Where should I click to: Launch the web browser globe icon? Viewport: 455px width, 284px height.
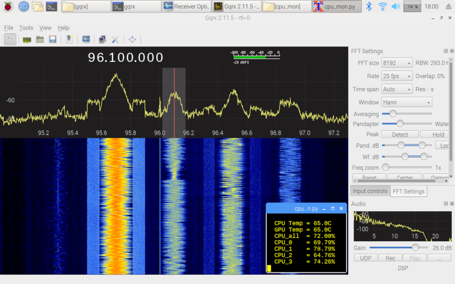tap(24, 7)
